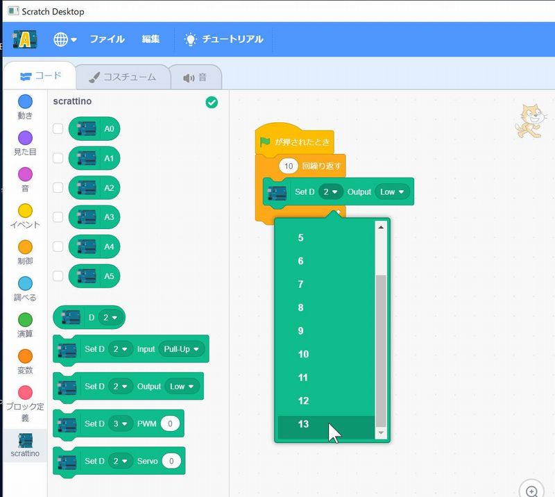Choose pin 13 from the dropdown list
555x497 pixels.
[303, 424]
